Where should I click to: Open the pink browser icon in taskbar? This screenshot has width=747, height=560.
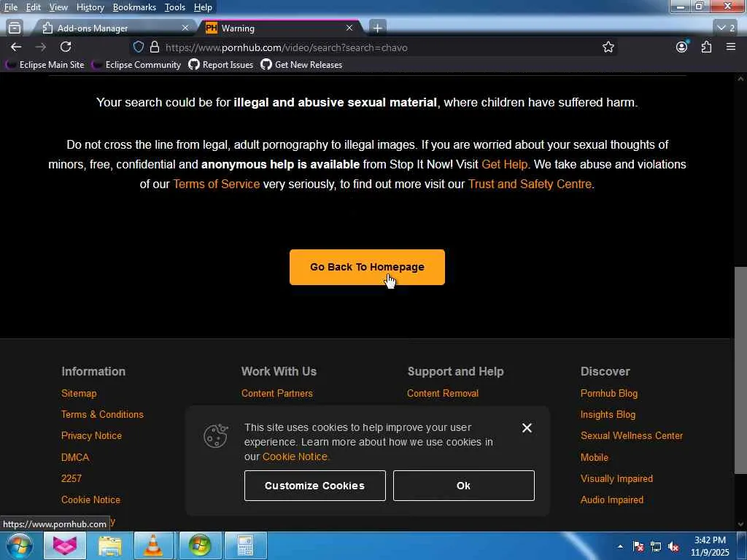(65, 546)
